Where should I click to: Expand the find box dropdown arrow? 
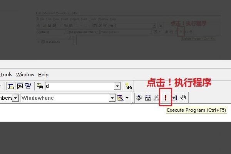117,86
